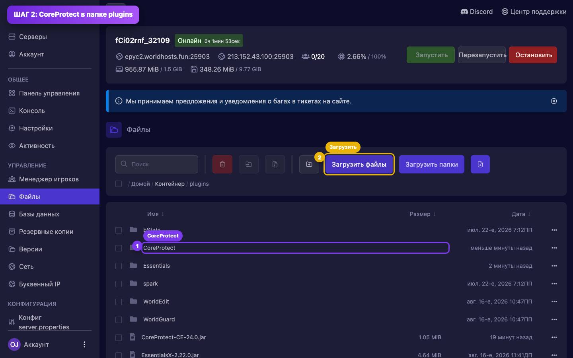Open Активность in sidebar
573x358 pixels.
click(50, 146)
